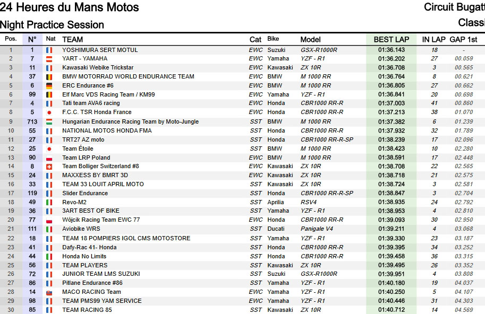Click the GAP 1st column header
This screenshot has height=314, width=485.
[463, 39]
